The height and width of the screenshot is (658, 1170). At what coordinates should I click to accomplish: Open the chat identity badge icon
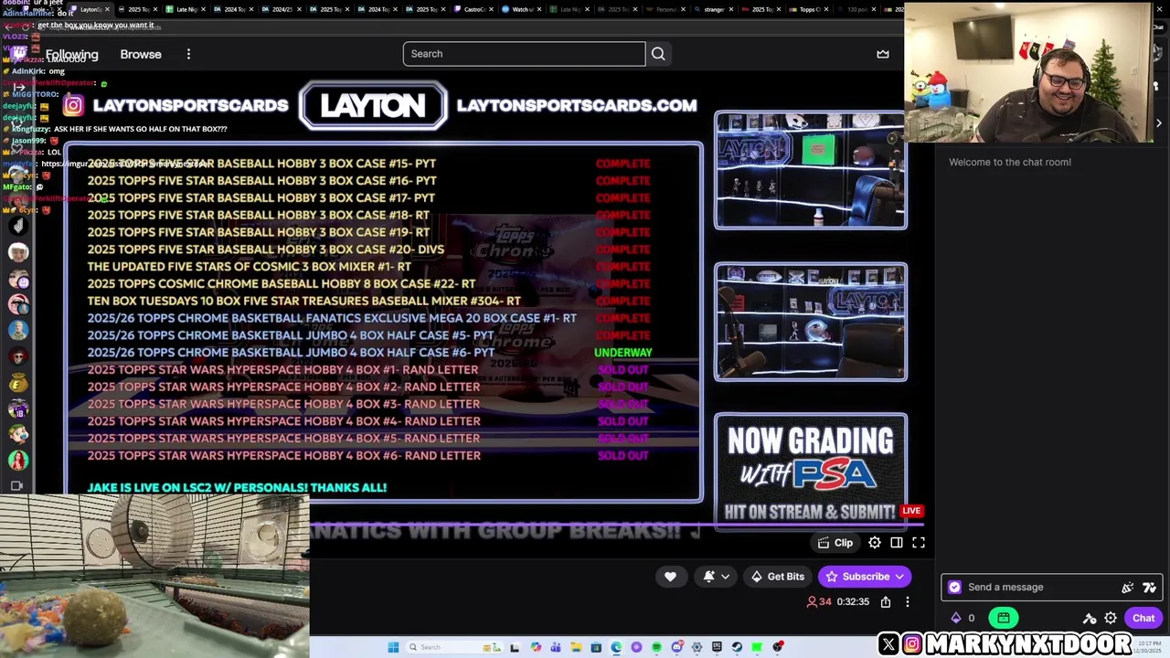tap(954, 588)
